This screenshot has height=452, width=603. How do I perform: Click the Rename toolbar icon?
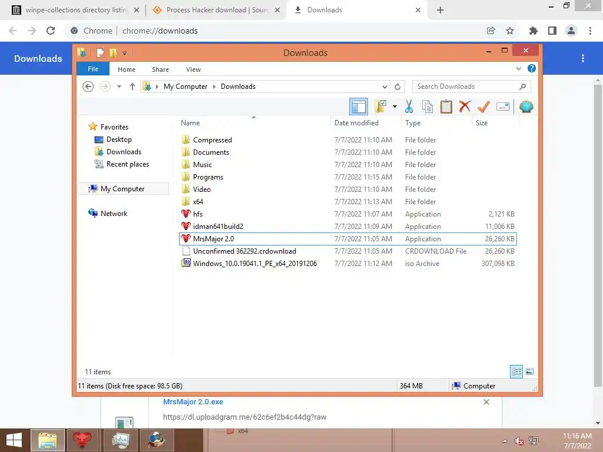point(503,107)
